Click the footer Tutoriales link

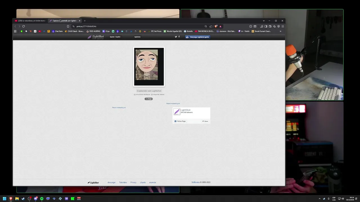(123, 182)
